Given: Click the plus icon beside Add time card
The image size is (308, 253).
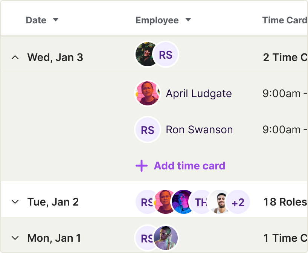Looking at the screenshot, I should tap(141, 166).
